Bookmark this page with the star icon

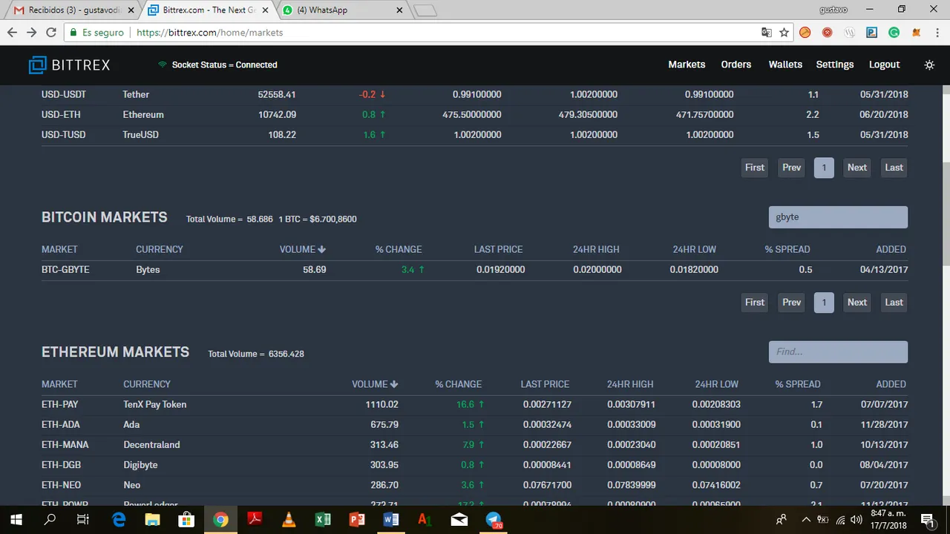pyautogui.click(x=784, y=33)
